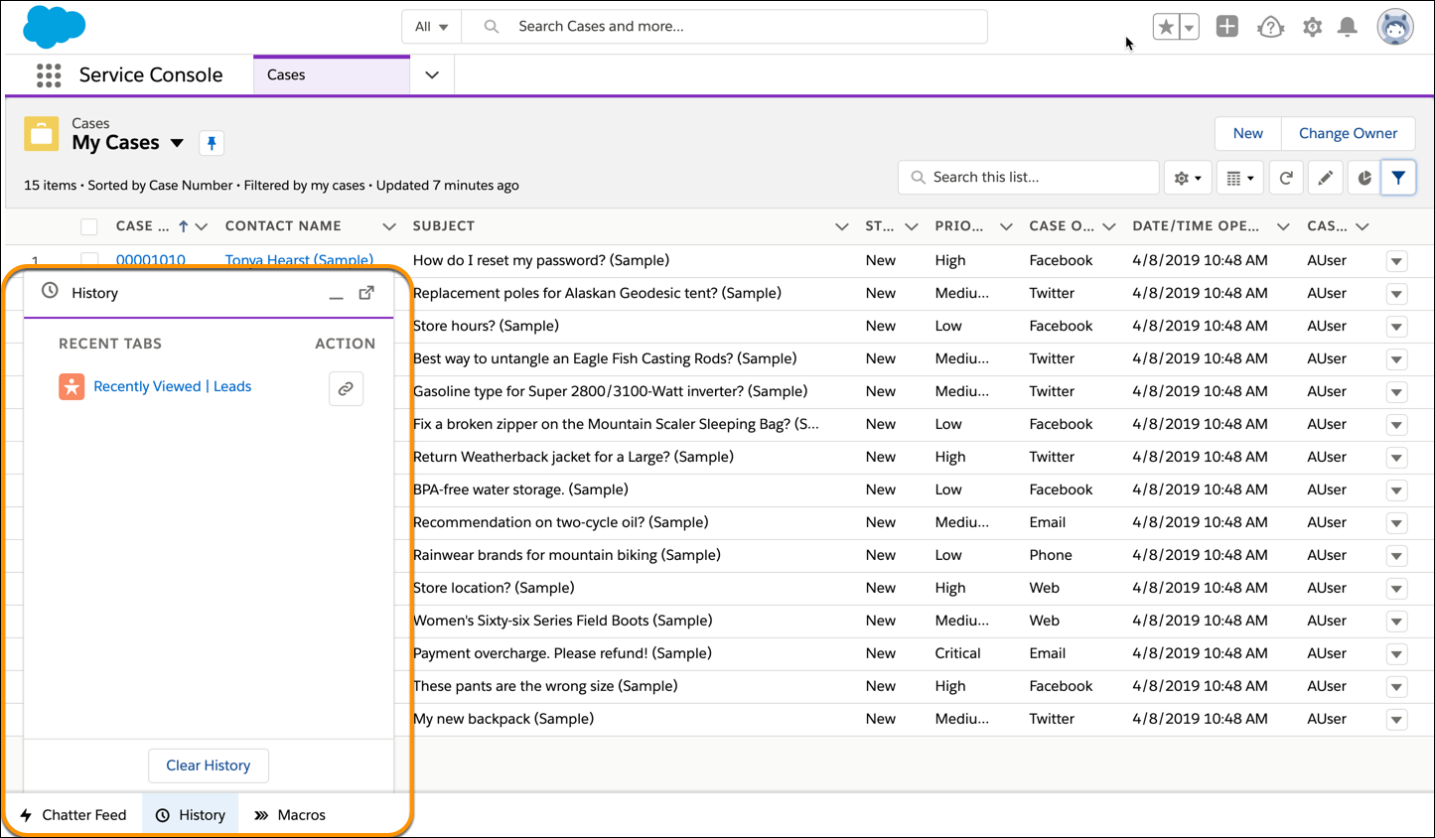Click the Change Owner button
The image size is (1435, 838).
tap(1348, 133)
